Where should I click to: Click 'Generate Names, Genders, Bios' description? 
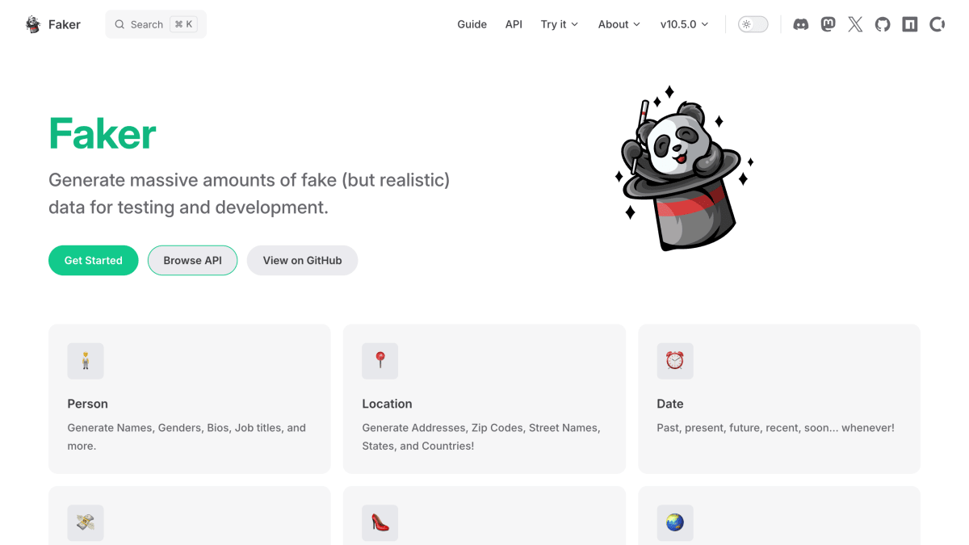tap(187, 437)
